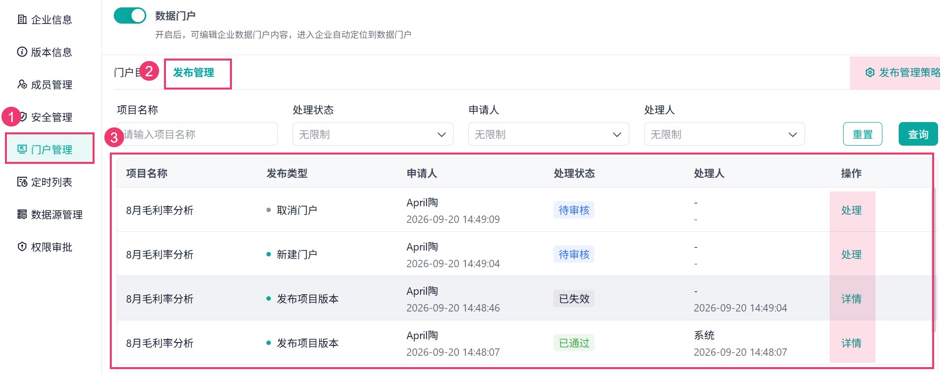Click the 发布管理策略 gear icon

point(870,72)
